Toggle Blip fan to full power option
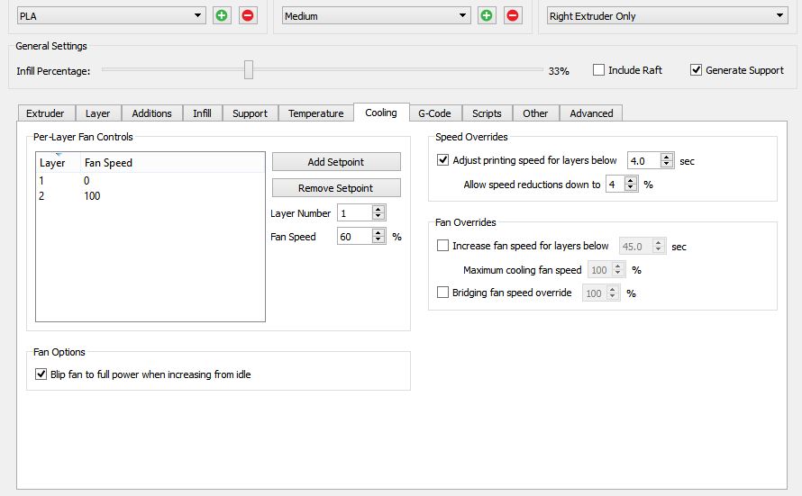Viewport: 802px width, 496px height. (x=41, y=374)
